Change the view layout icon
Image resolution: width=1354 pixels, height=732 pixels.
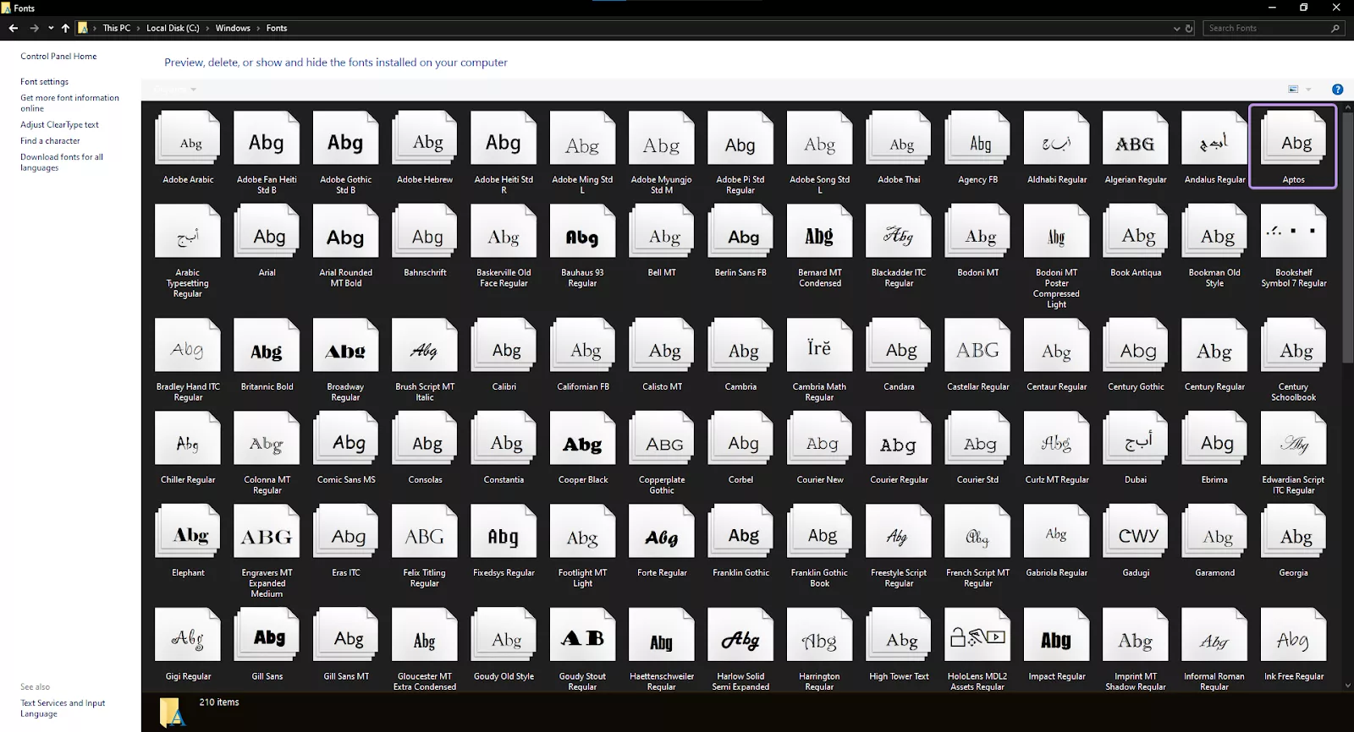pos(1293,90)
